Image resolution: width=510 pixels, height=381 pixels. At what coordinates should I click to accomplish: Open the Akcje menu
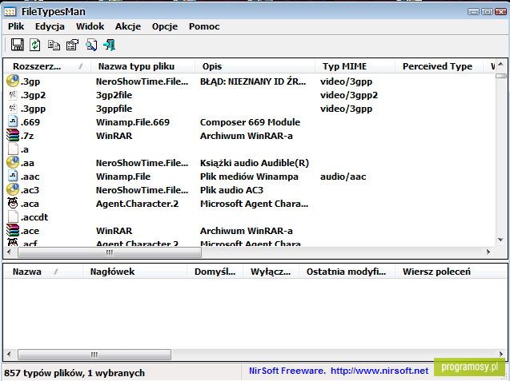[x=128, y=26]
